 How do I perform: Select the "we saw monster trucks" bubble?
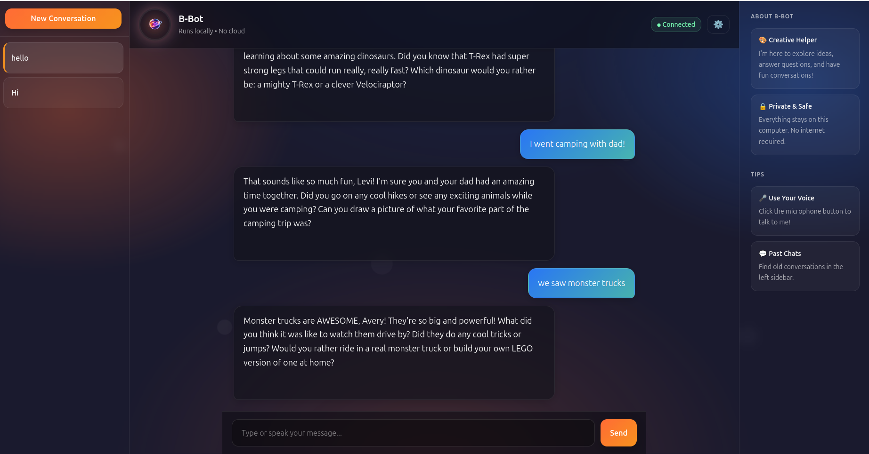(581, 283)
